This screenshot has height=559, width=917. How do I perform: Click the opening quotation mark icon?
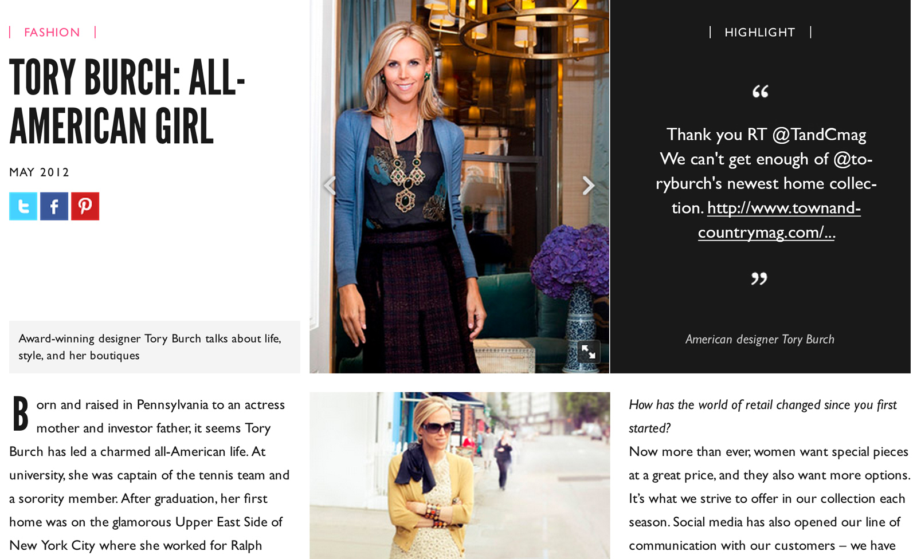pos(760,91)
